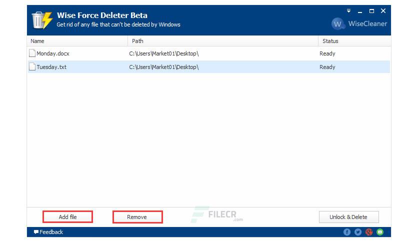Image resolution: width=418 pixels, height=242 pixels.
Task: Click the Facebook share icon
Action: pos(347,232)
